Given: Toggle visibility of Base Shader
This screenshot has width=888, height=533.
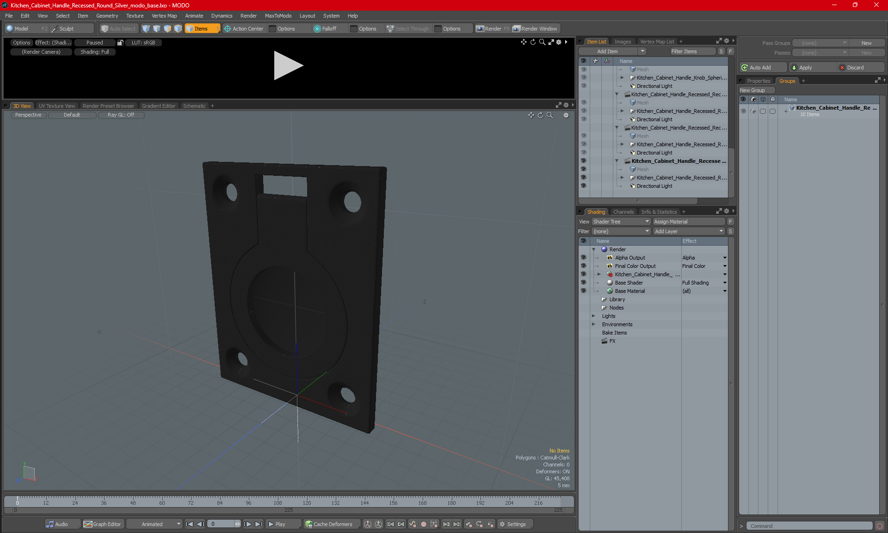Looking at the screenshot, I should (x=583, y=283).
